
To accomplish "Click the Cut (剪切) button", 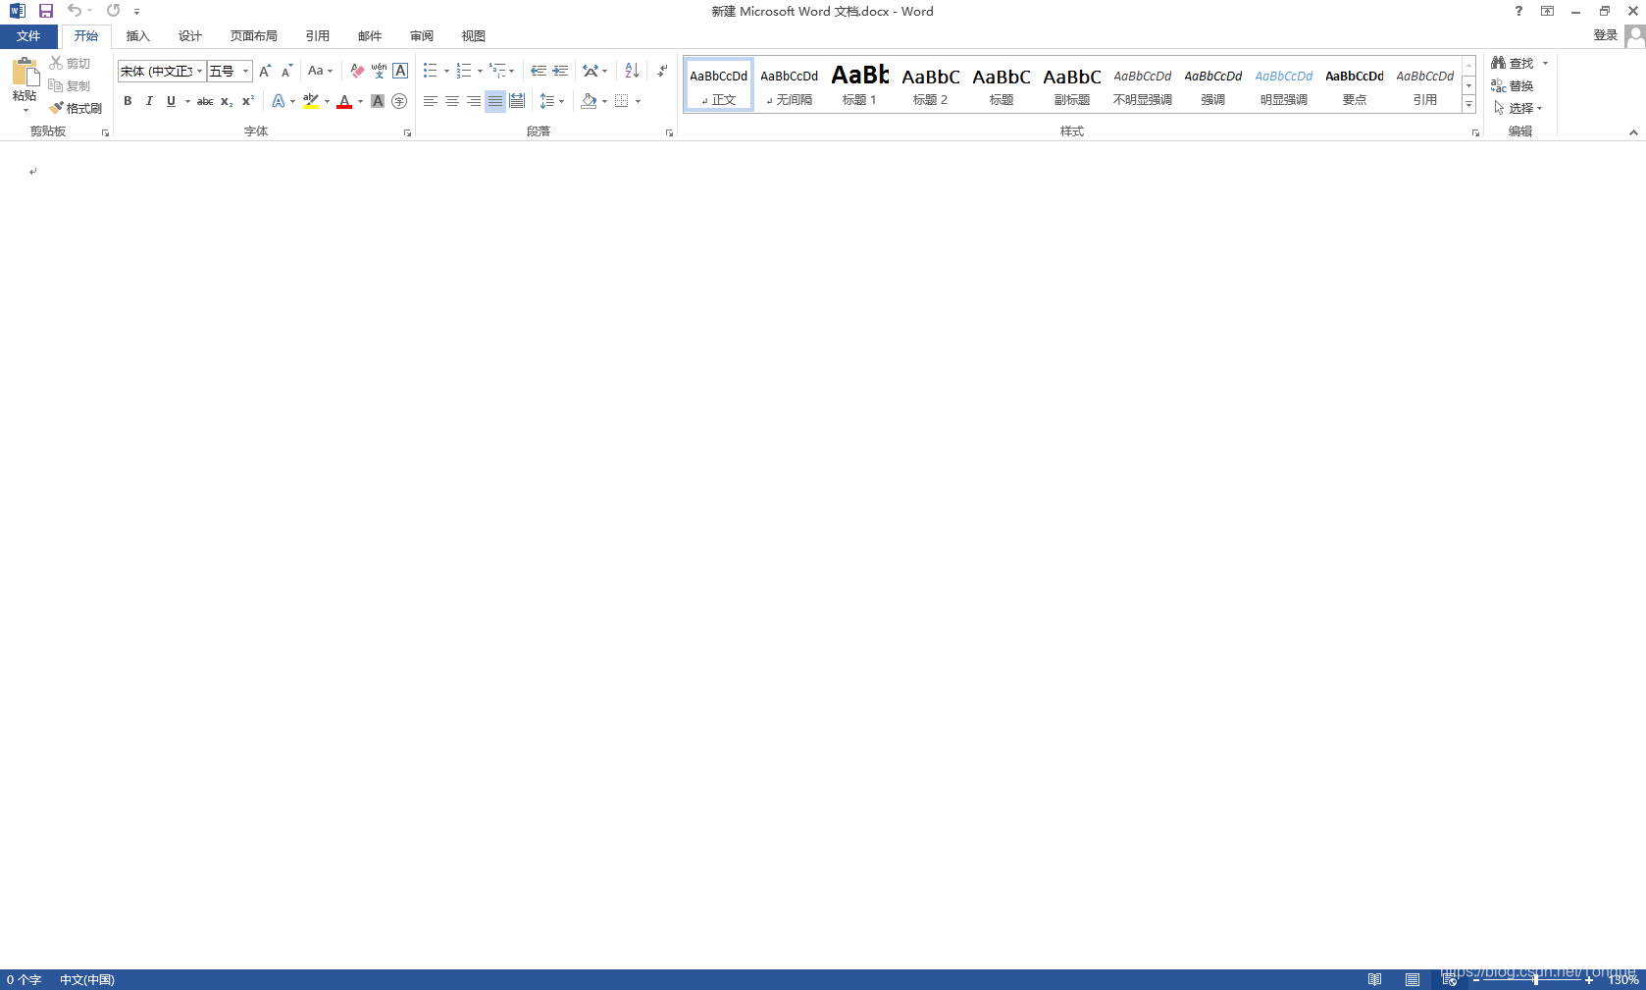I will coord(70,63).
